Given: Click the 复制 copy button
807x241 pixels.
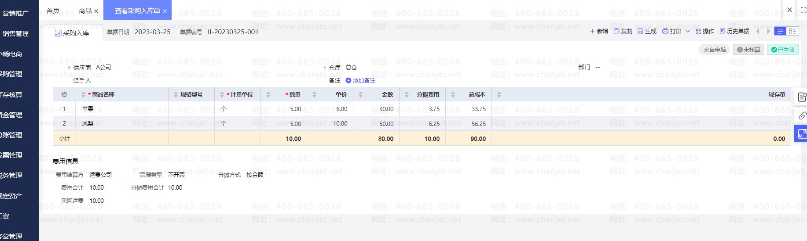Looking at the screenshot, I should click(x=623, y=31).
